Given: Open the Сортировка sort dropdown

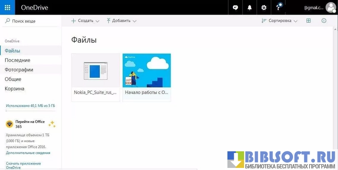Looking at the screenshot, I should [279, 21].
